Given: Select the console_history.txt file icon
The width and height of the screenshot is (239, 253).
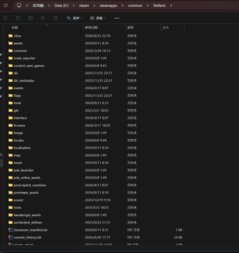Looking at the screenshot, I should (x=10, y=237).
